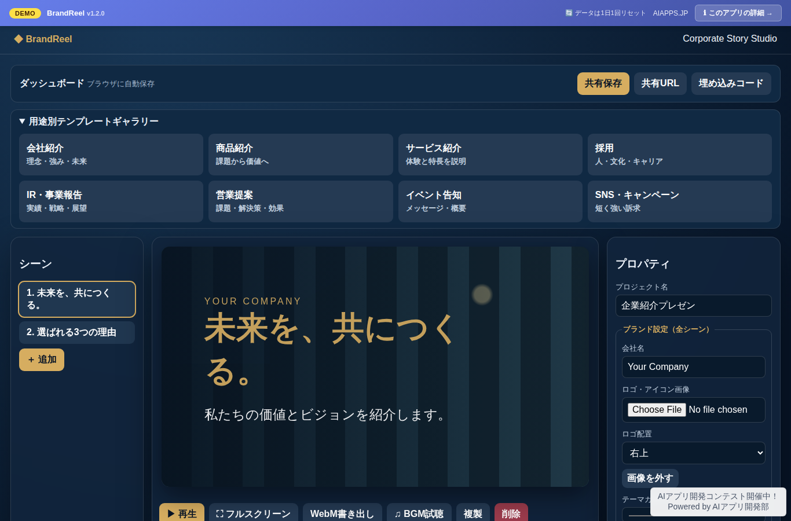Click Choose File for logo image
The height and width of the screenshot is (521, 791).
tap(657, 410)
